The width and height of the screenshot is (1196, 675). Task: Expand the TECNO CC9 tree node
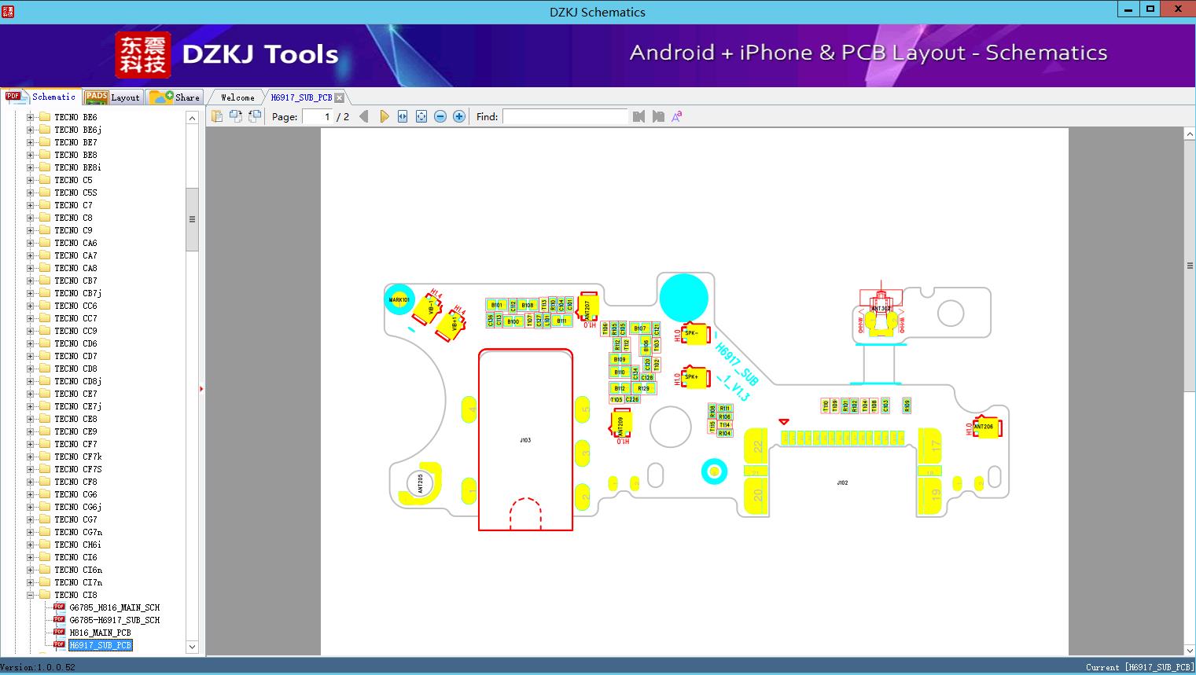(30, 331)
